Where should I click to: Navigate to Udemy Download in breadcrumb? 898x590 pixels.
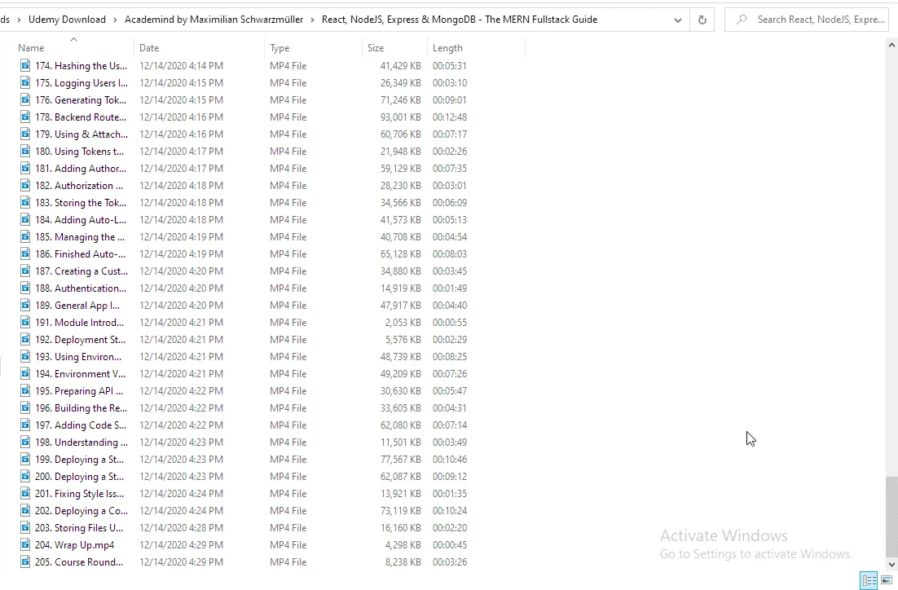pyautogui.click(x=67, y=20)
